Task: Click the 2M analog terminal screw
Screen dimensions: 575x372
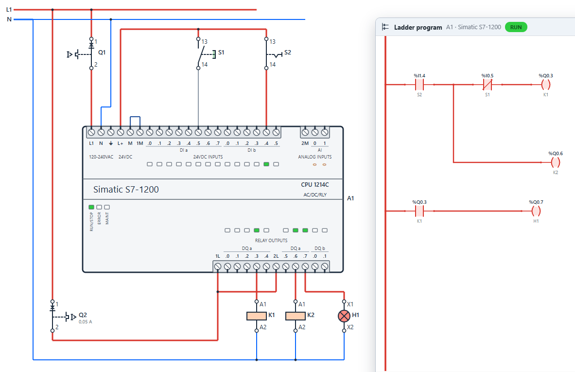Action: click(x=305, y=132)
